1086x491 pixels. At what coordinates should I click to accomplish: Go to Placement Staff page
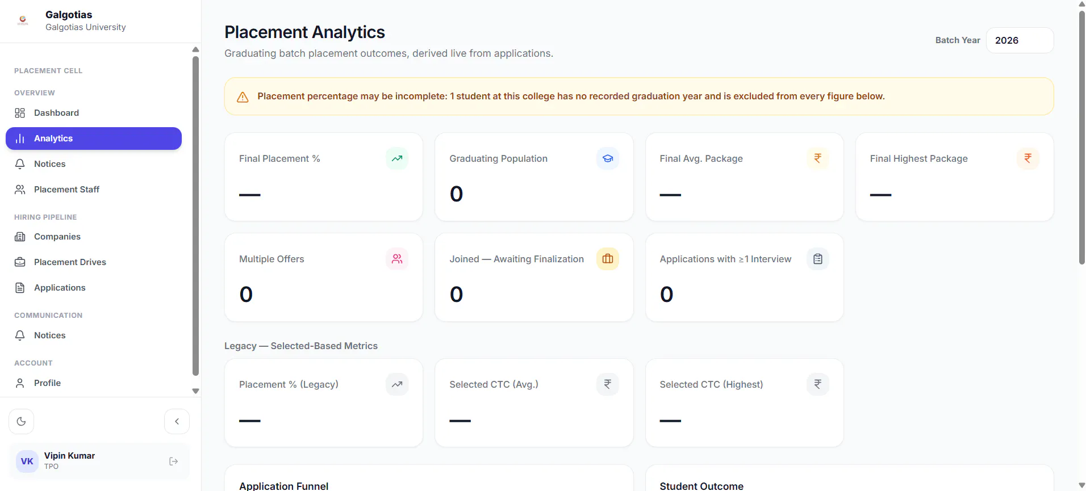pos(94,190)
